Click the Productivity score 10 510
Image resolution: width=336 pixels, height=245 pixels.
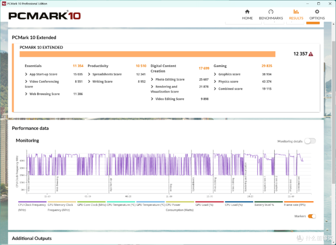(x=141, y=66)
